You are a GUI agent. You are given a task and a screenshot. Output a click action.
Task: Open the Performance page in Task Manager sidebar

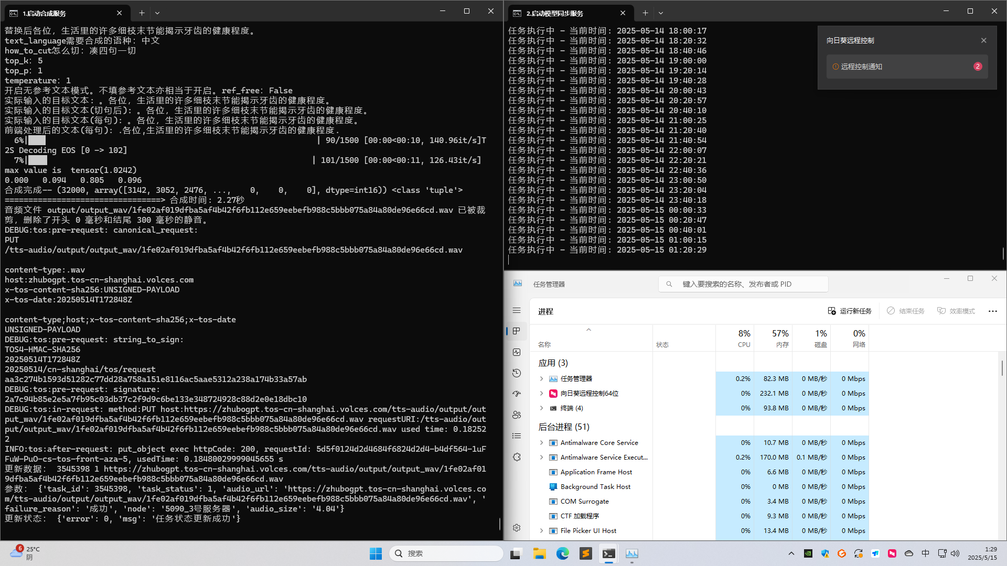point(517,352)
